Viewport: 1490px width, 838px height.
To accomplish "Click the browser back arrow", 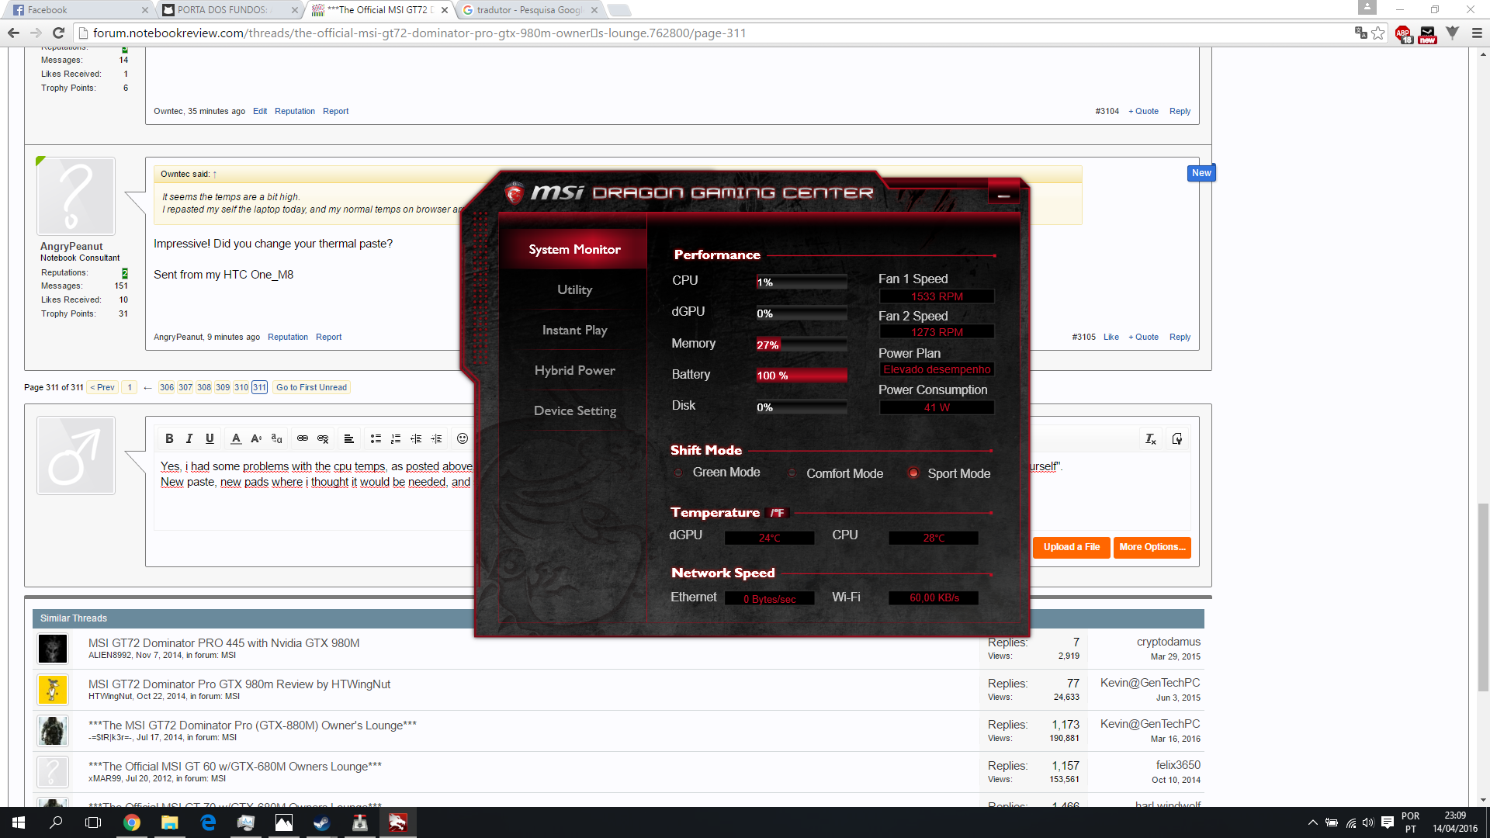I will pyautogui.click(x=13, y=33).
